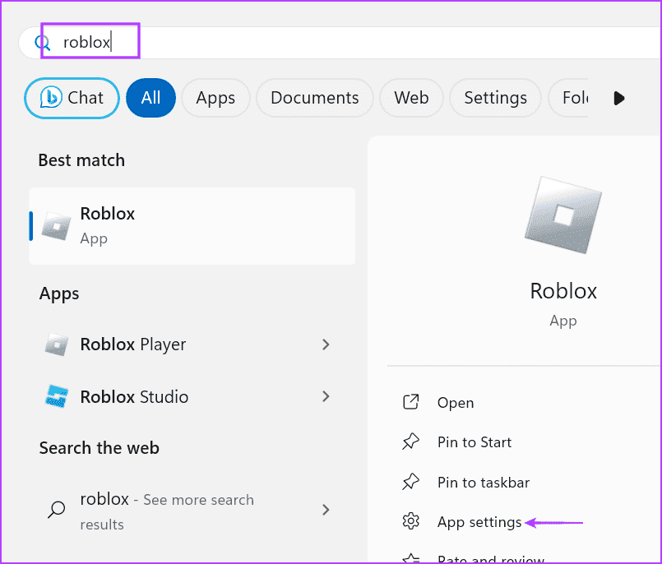Choose Pin to taskbar
662x564 pixels.
484,482
